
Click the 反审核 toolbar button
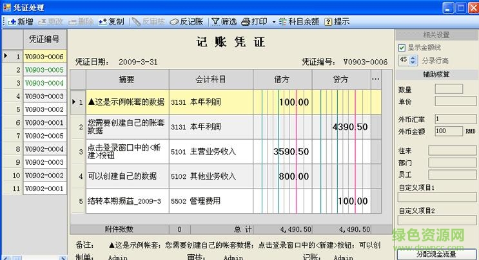(149, 22)
